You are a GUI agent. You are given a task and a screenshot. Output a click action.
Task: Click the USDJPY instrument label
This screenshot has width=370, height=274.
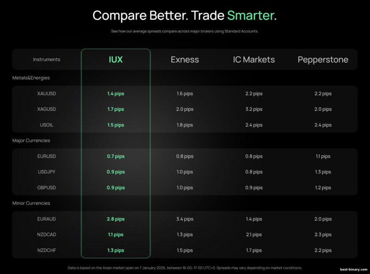pyautogui.click(x=47, y=172)
